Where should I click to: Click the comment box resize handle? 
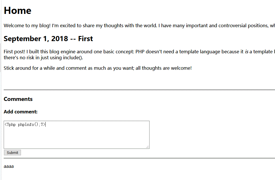(148, 147)
